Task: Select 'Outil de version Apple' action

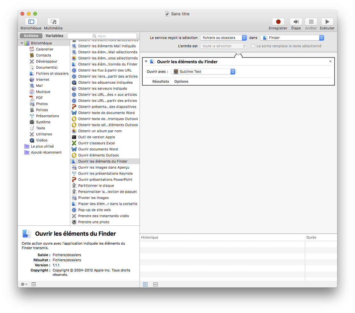Action: (x=105, y=137)
